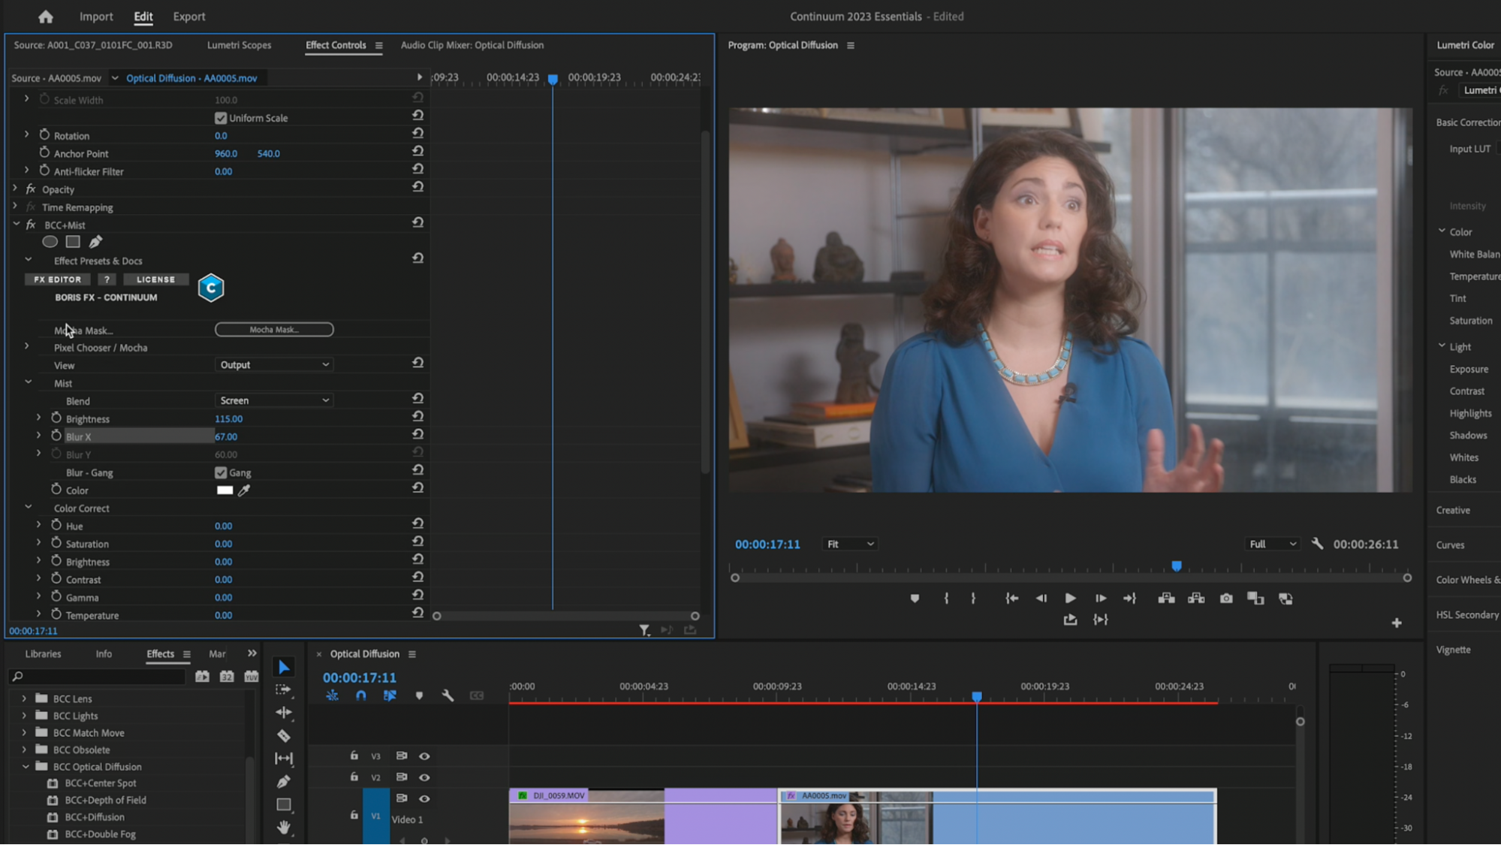Click the FX EDITOR button

(x=58, y=279)
